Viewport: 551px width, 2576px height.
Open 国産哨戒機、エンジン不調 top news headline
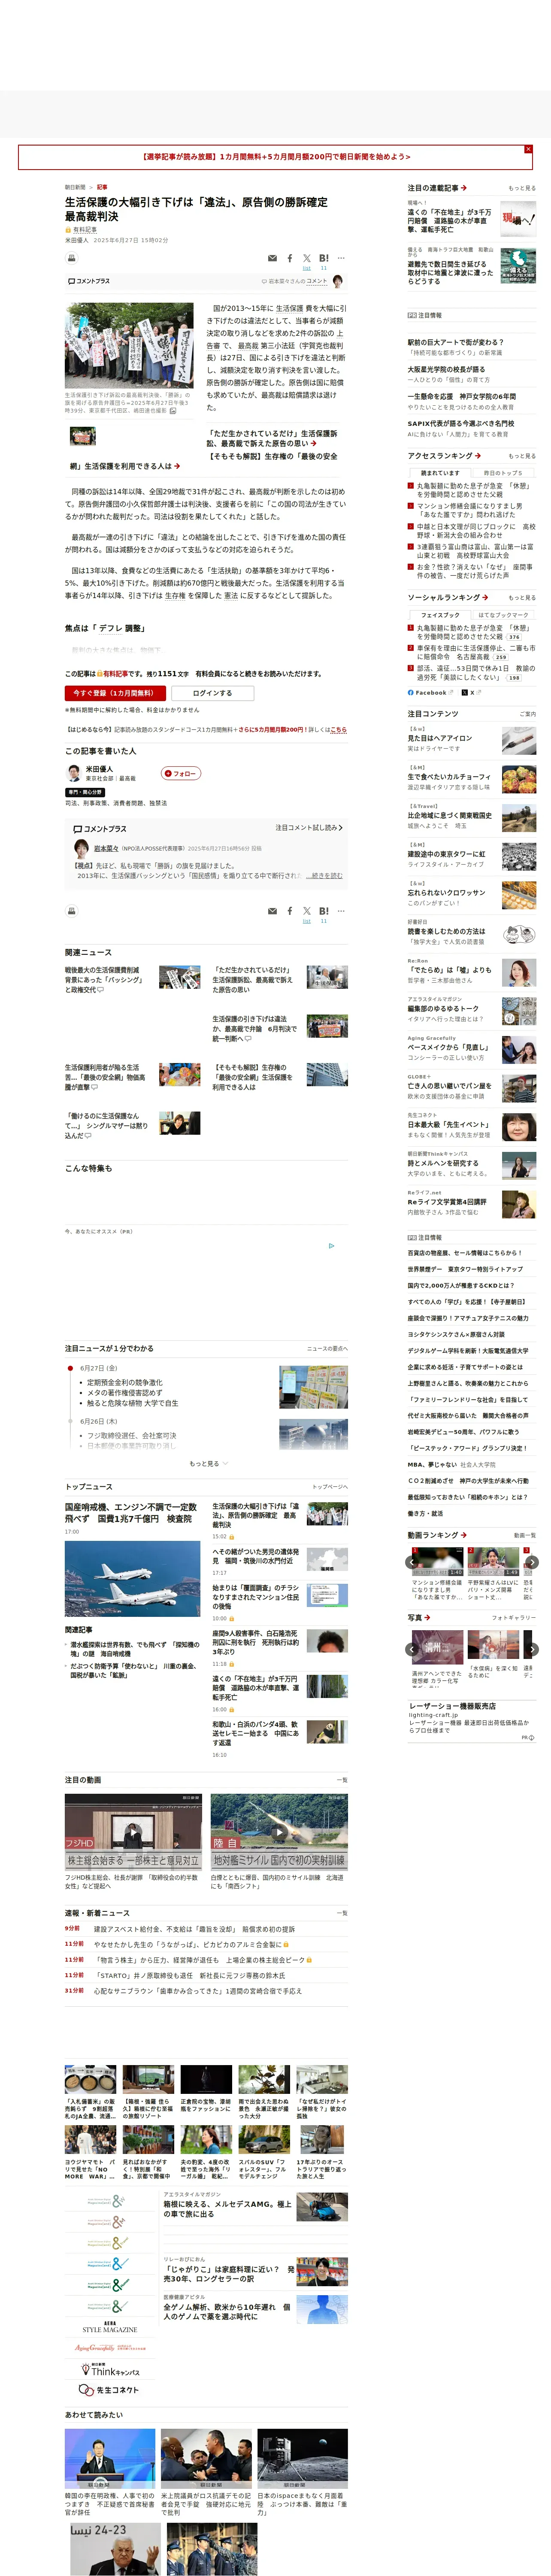pos(131,1513)
